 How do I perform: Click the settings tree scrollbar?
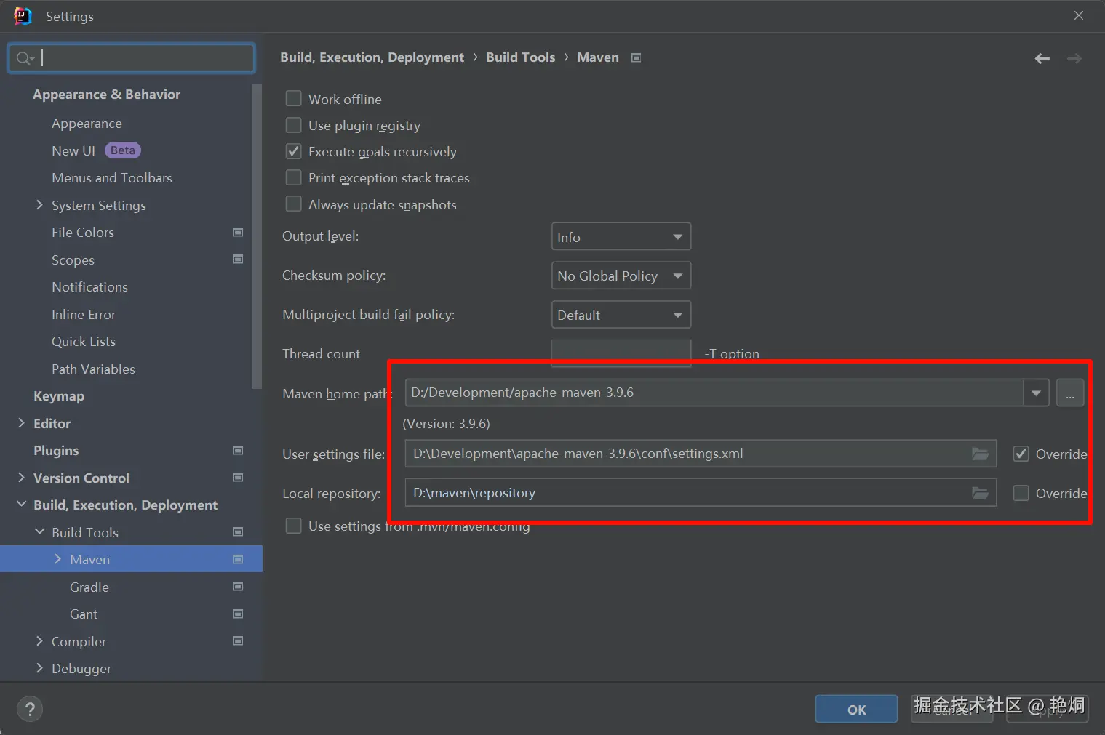point(256,236)
